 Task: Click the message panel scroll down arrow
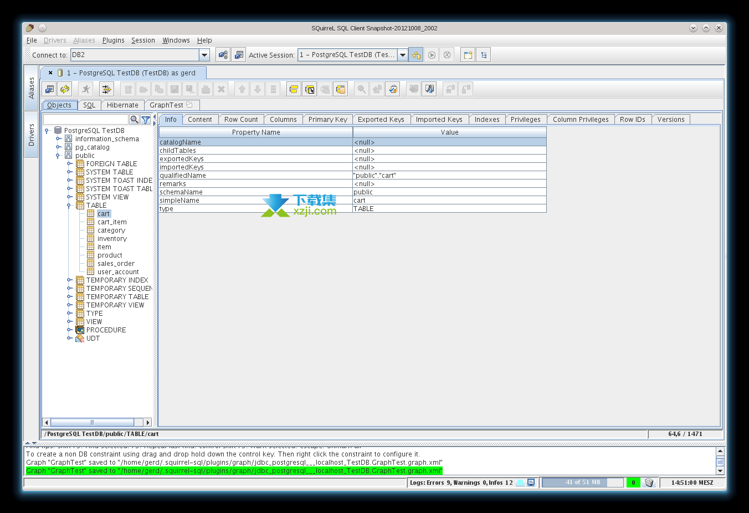720,471
